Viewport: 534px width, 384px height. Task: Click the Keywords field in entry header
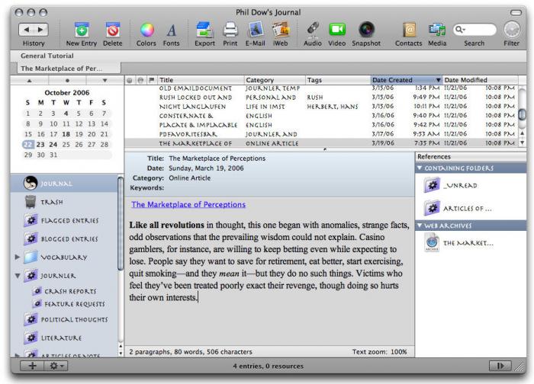click(x=289, y=187)
